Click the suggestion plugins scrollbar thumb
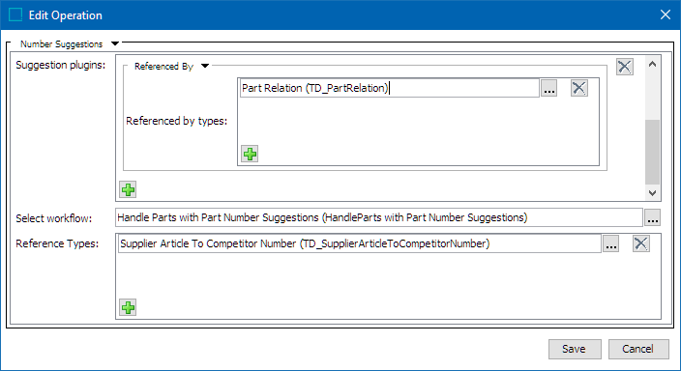 tap(652, 152)
